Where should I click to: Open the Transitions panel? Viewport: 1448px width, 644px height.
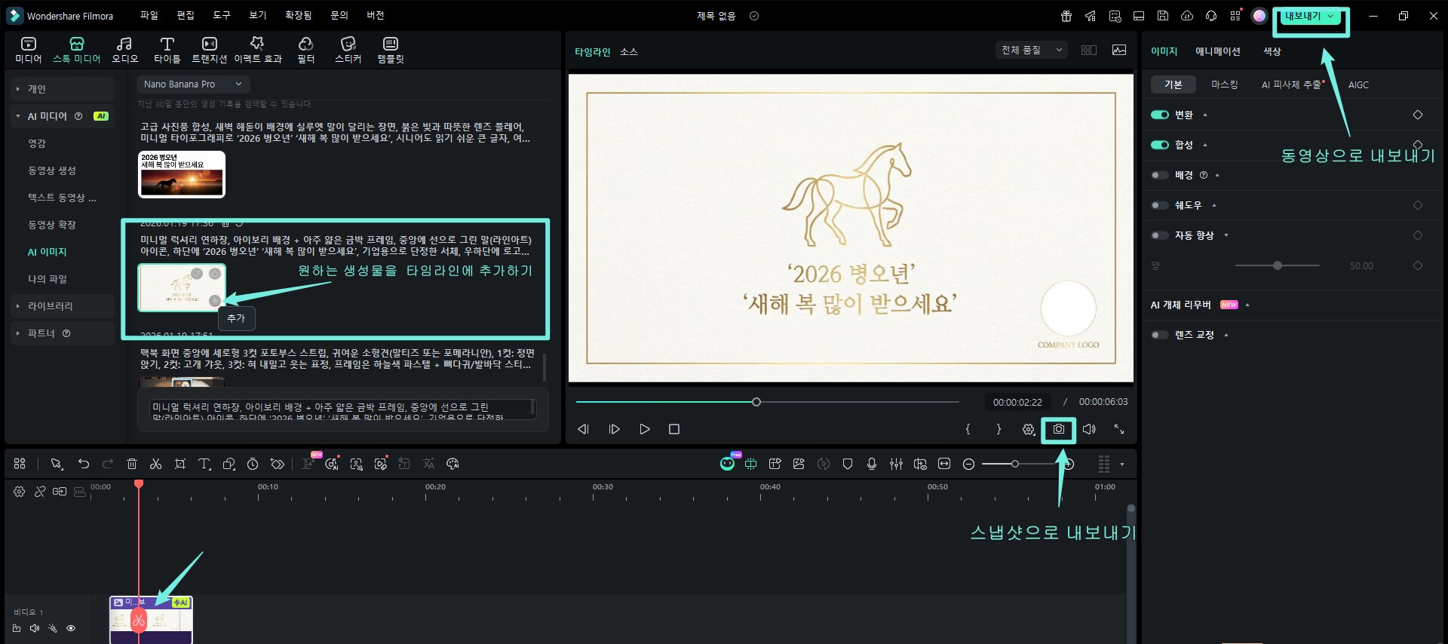coord(209,50)
